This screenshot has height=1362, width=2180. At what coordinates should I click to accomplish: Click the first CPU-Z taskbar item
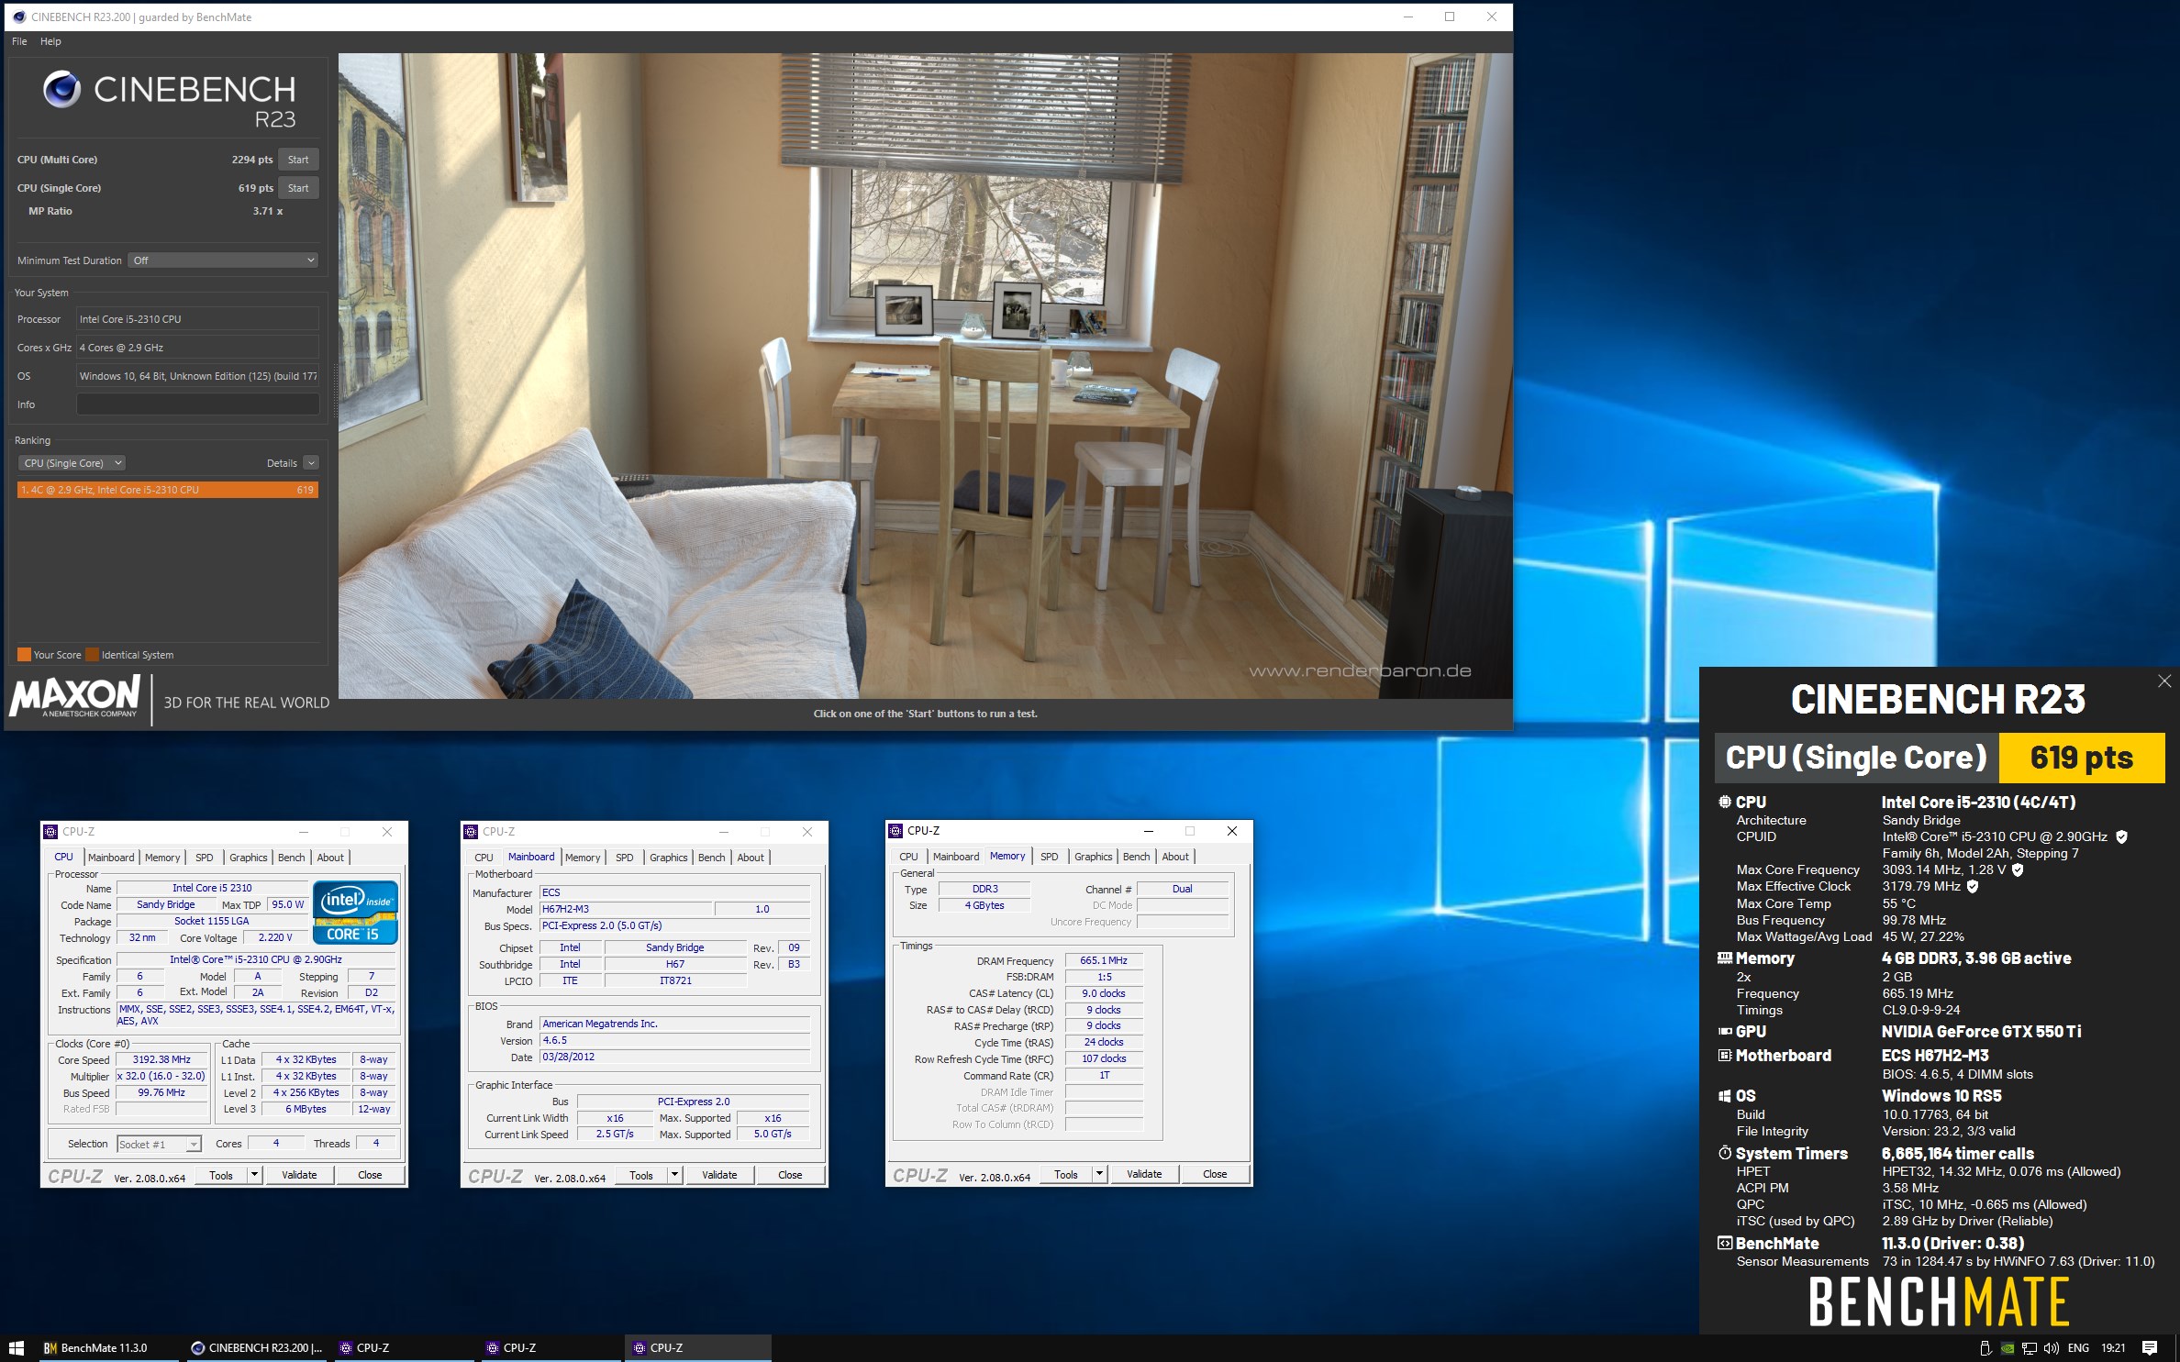404,1347
